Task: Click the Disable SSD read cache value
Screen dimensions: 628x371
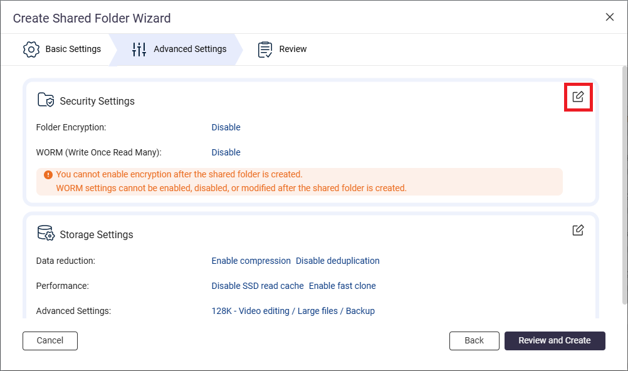Action: tap(258, 286)
